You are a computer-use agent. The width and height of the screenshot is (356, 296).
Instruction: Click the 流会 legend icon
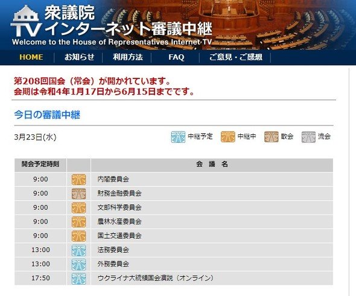308,137
